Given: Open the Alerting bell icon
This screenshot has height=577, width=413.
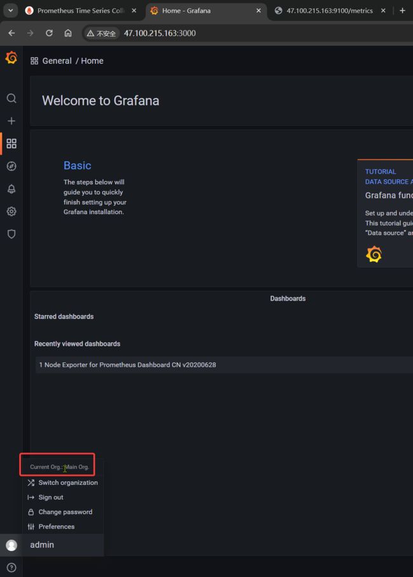Looking at the screenshot, I should coord(11,189).
